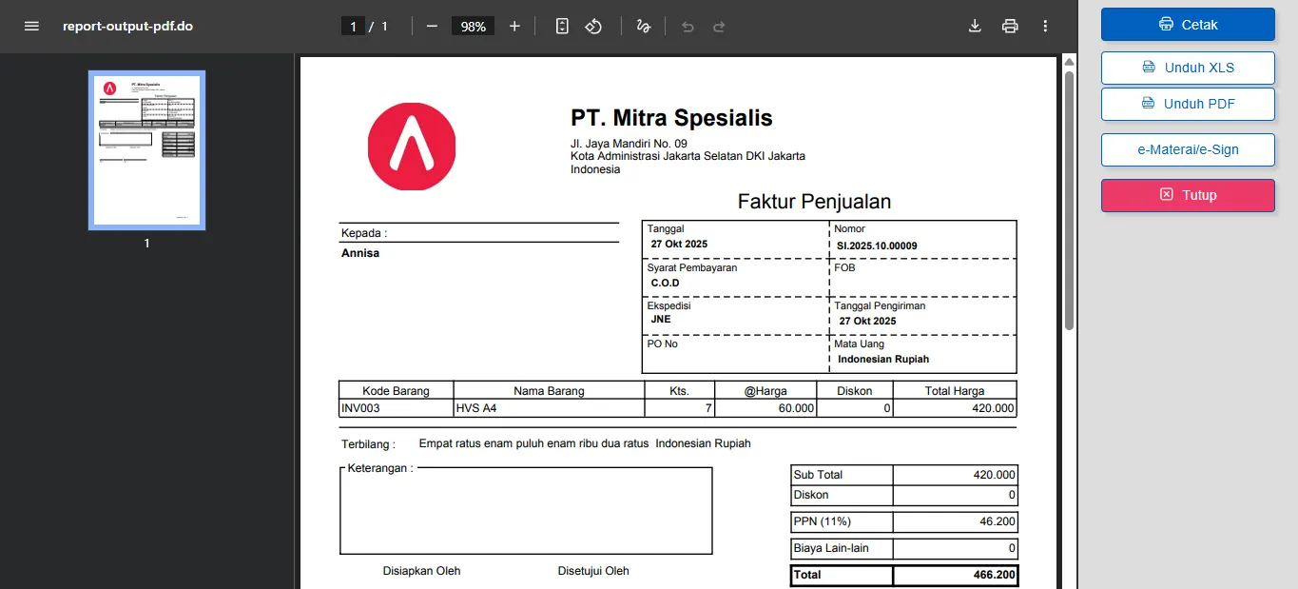The height and width of the screenshot is (589, 1298).
Task: Open the sidebar with the hamburger icon
Action: (31, 26)
